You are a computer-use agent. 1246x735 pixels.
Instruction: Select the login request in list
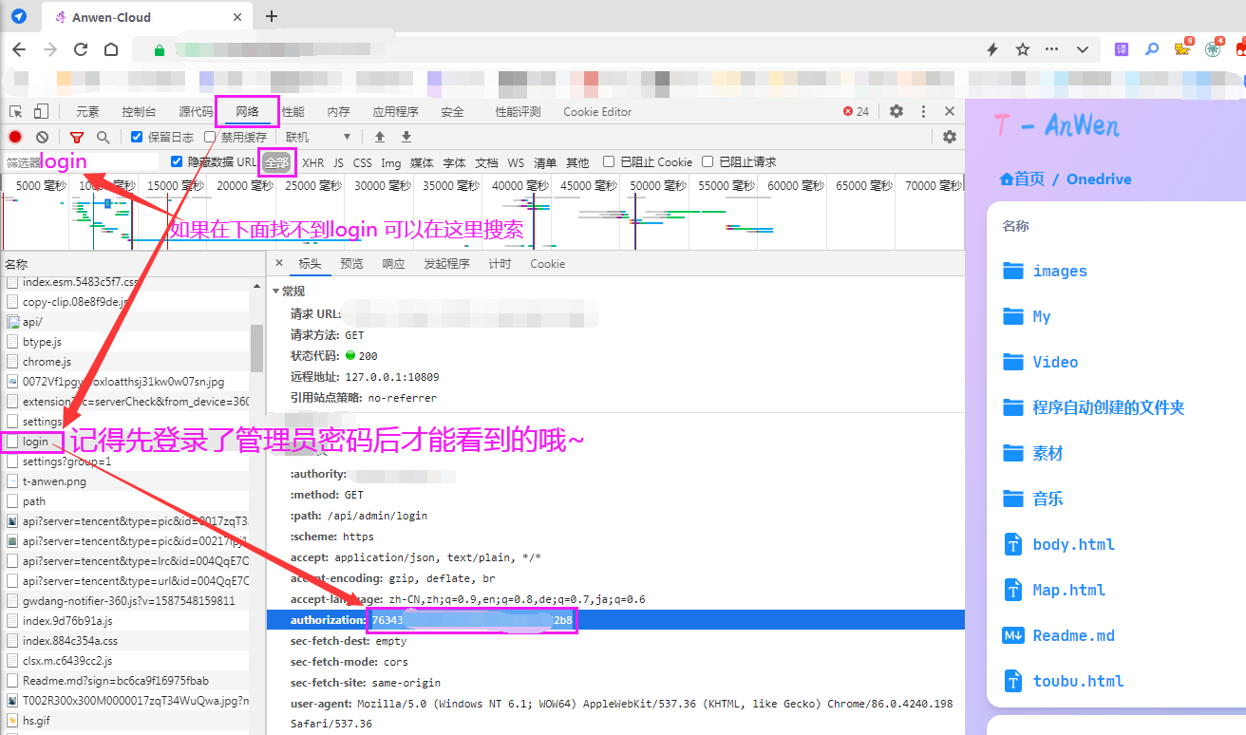pos(35,442)
